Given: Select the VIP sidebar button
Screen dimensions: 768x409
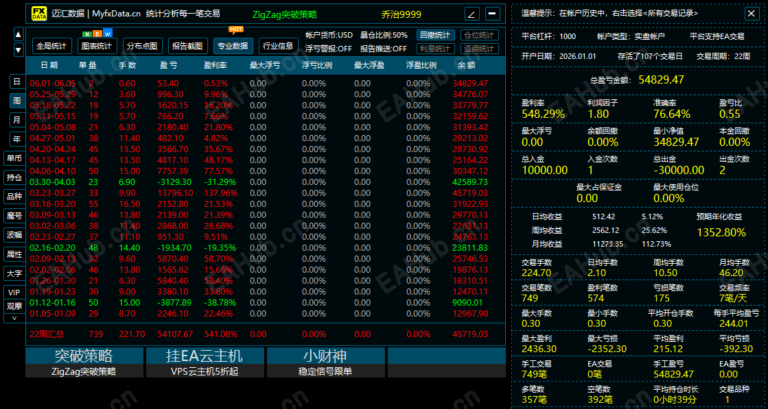Looking at the screenshot, I should 14,293.
